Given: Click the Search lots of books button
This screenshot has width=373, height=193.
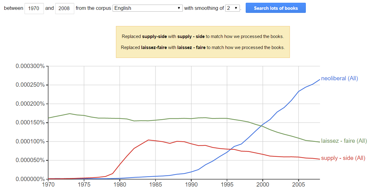Looking at the screenshot, I should (276, 8).
